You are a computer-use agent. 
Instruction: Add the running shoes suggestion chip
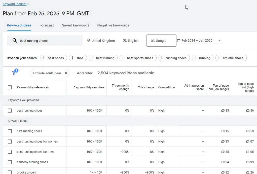[x=174, y=58]
